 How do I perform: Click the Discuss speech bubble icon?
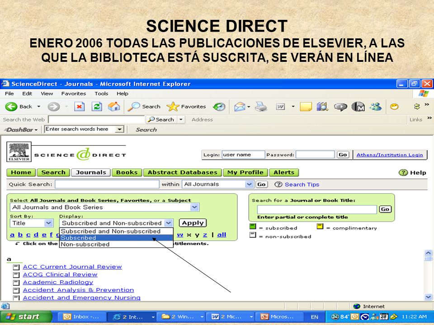[x=340, y=107]
